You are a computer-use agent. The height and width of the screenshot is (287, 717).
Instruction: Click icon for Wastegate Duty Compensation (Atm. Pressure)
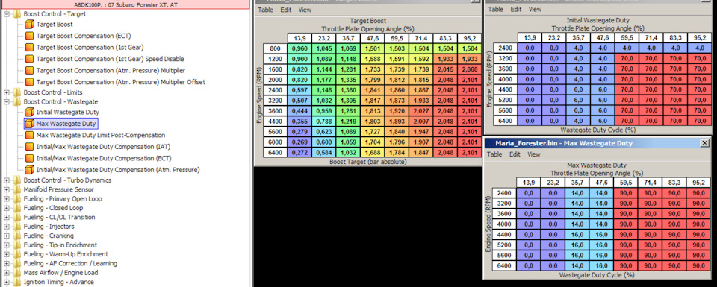29,170
